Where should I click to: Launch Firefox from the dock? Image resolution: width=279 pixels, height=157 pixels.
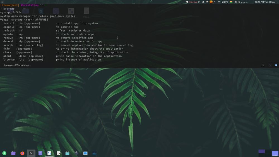coord(22,153)
